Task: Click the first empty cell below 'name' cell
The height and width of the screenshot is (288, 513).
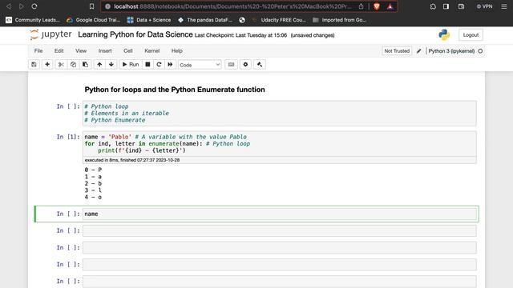Action: coord(280,231)
